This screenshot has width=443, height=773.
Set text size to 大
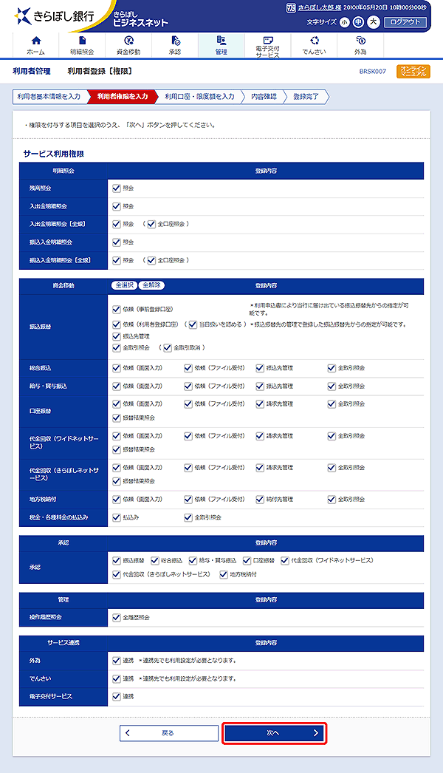[374, 22]
